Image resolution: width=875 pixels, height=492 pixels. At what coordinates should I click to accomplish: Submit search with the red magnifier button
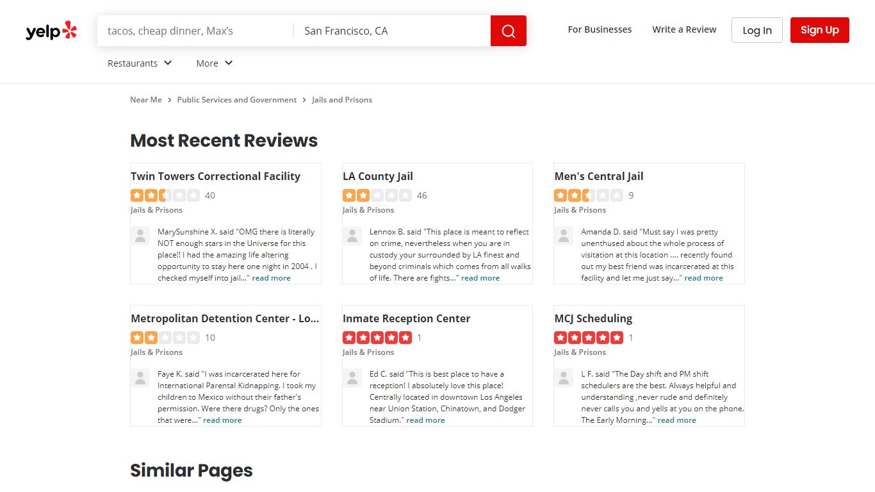point(509,31)
